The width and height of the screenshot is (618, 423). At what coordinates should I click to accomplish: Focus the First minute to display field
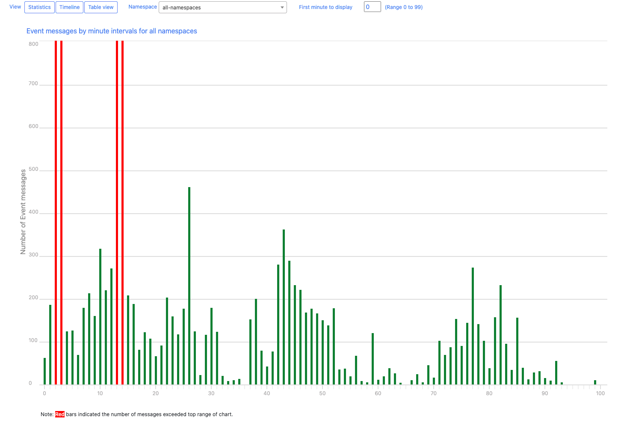372,7
